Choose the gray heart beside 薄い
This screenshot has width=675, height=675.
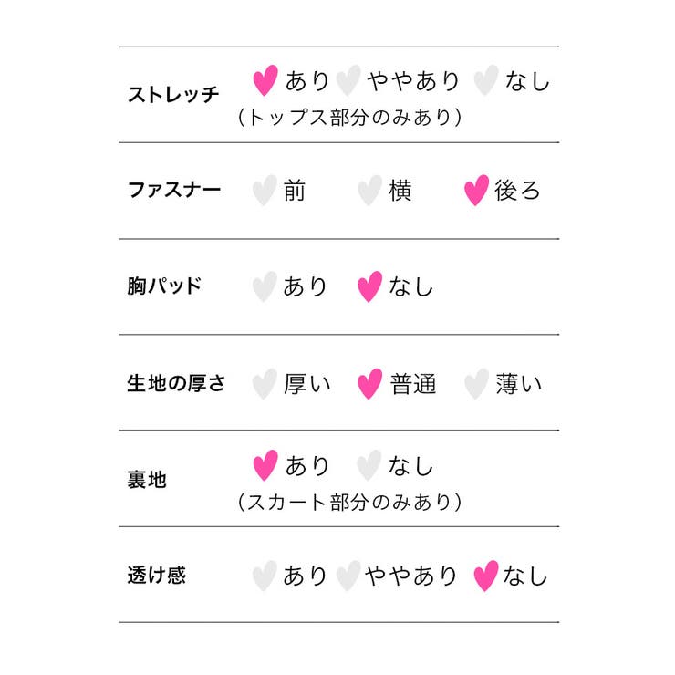476,384
